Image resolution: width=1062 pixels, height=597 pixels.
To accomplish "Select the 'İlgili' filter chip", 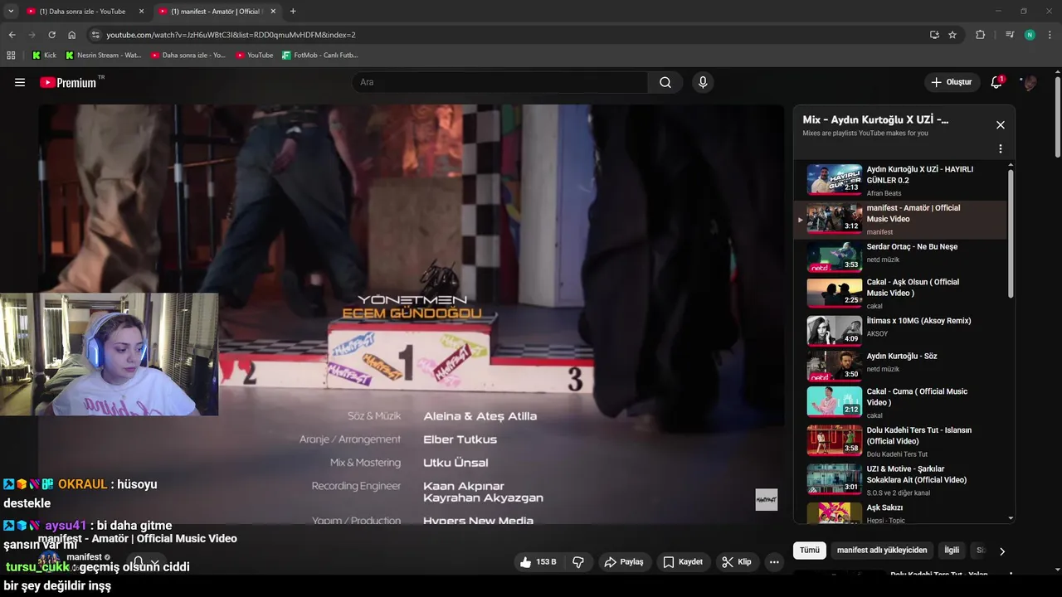I will click(952, 551).
